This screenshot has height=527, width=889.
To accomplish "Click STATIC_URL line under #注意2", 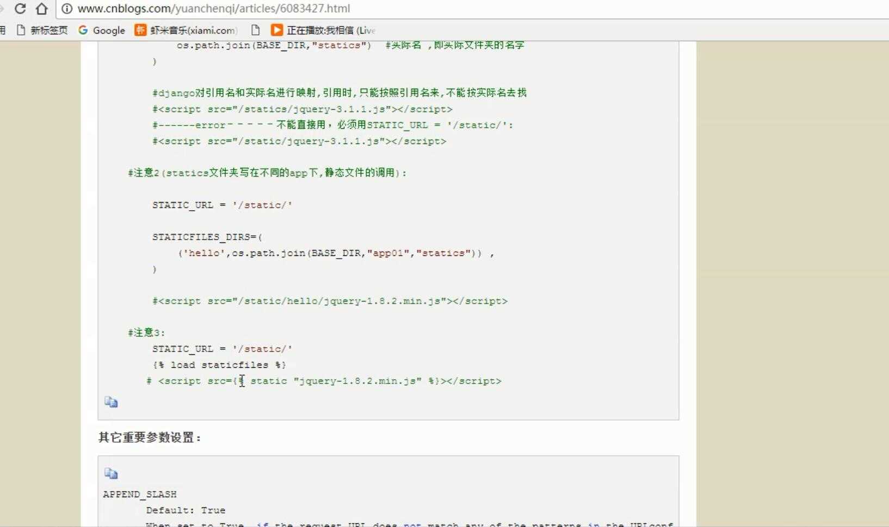I will pyautogui.click(x=222, y=205).
